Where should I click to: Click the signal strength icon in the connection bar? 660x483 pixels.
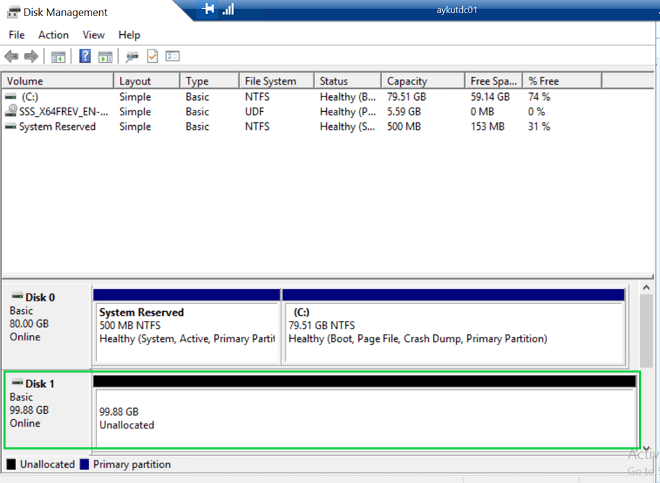coord(228,9)
